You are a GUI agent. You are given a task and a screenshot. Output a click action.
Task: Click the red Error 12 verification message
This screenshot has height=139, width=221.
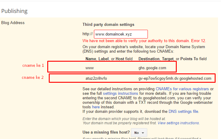click(x=144, y=41)
